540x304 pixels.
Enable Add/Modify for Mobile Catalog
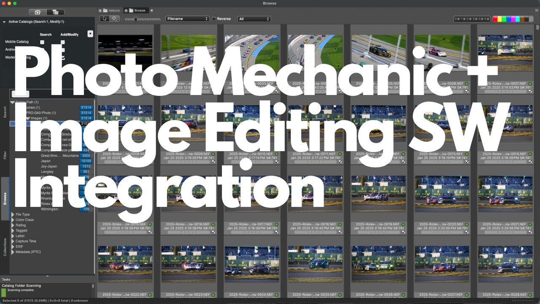pos(63,42)
